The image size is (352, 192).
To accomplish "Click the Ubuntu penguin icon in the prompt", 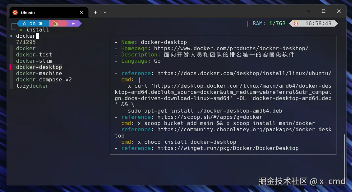I will point(24,23).
